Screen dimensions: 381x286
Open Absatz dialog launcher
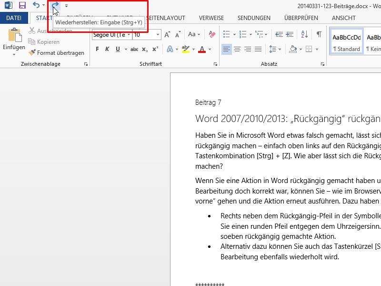click(x=322, y=64)
